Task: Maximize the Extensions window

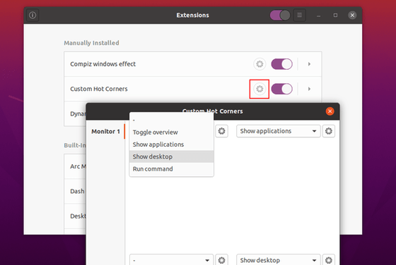Action: tap(335, 15)
